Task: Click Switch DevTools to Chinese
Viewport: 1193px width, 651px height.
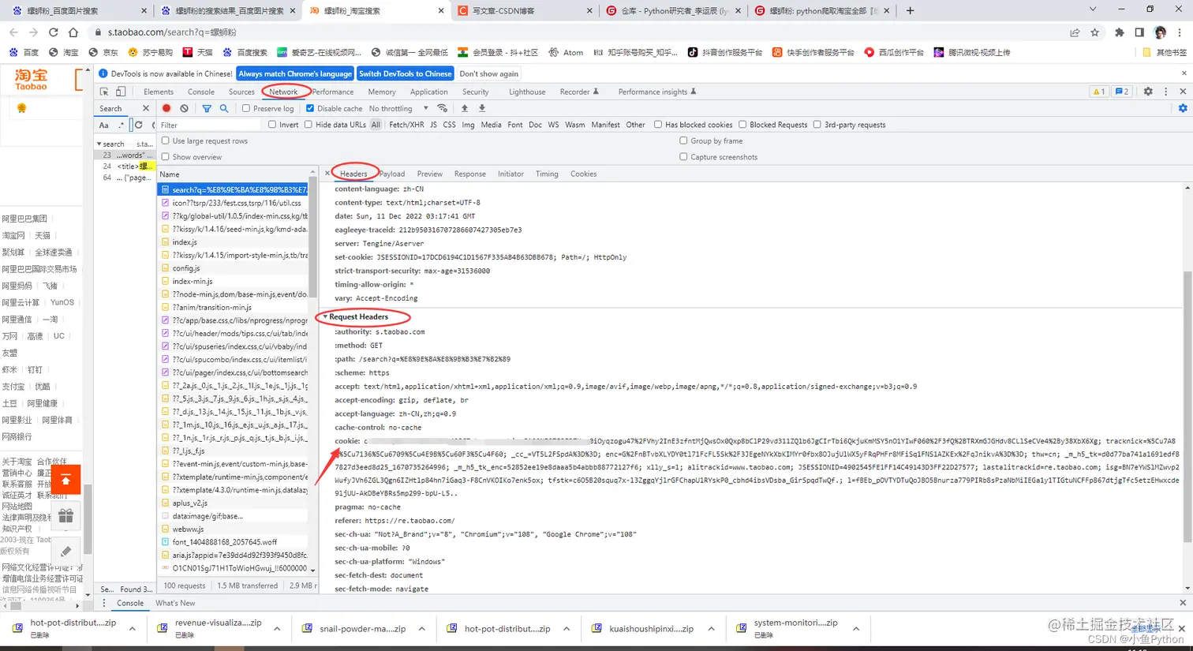Action: pyautogui.click(x=405, y=73)
